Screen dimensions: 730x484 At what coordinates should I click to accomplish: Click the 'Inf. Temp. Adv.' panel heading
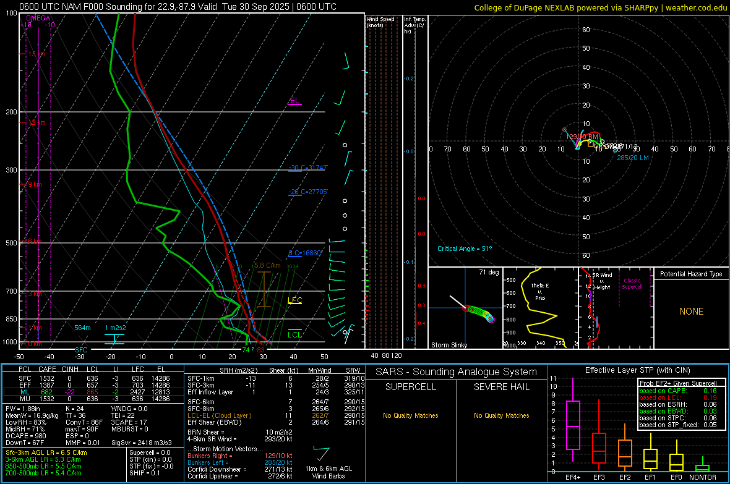click(x=414, y=25)
